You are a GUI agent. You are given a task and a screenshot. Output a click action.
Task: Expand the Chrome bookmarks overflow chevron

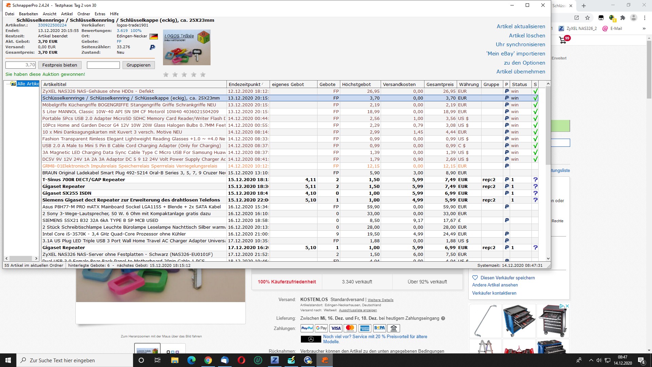[644, 29]
